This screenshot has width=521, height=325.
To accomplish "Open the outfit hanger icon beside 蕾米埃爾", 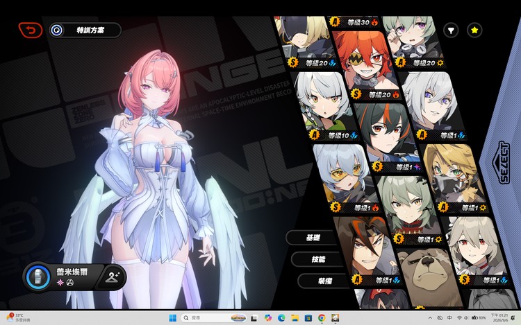I will (x=113, y=277).
